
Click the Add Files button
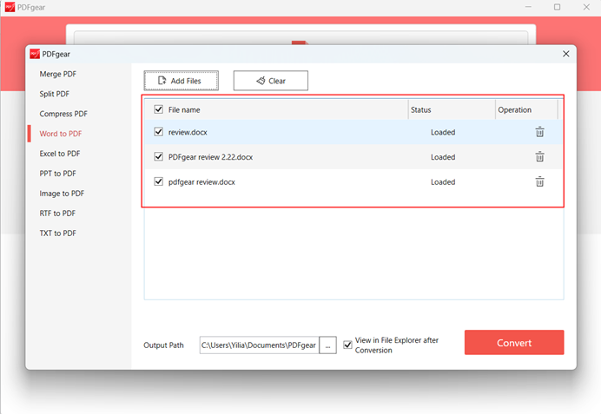(182, 81)
